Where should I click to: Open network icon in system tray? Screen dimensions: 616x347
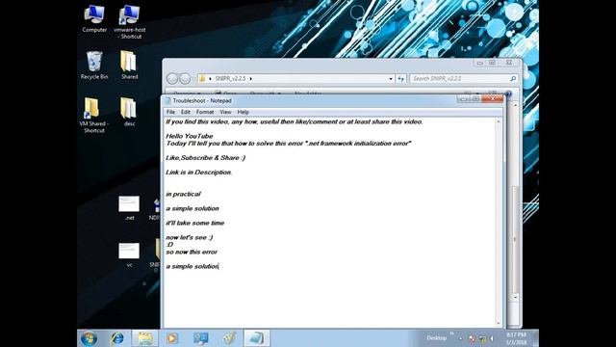[482, 338]
